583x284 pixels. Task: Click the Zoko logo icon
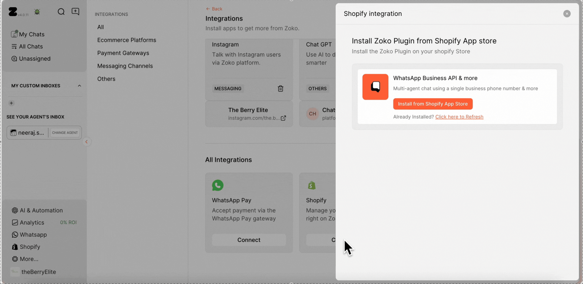[x=13, y=12]
